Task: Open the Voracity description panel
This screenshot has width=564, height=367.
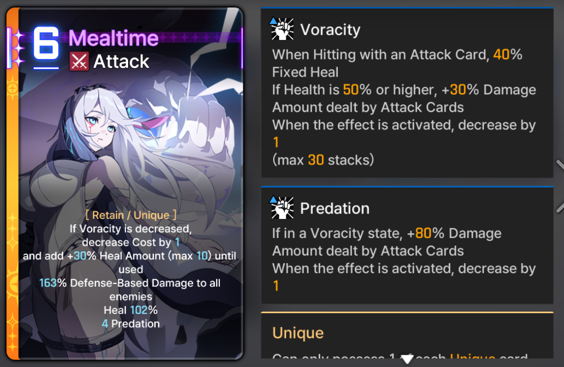Action: tap(407, 93)
